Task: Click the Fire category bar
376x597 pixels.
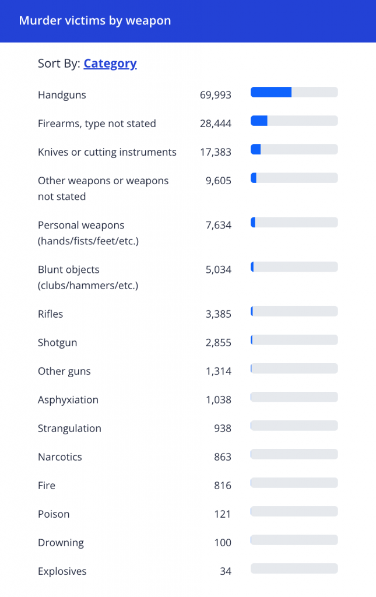Action: 294,483
